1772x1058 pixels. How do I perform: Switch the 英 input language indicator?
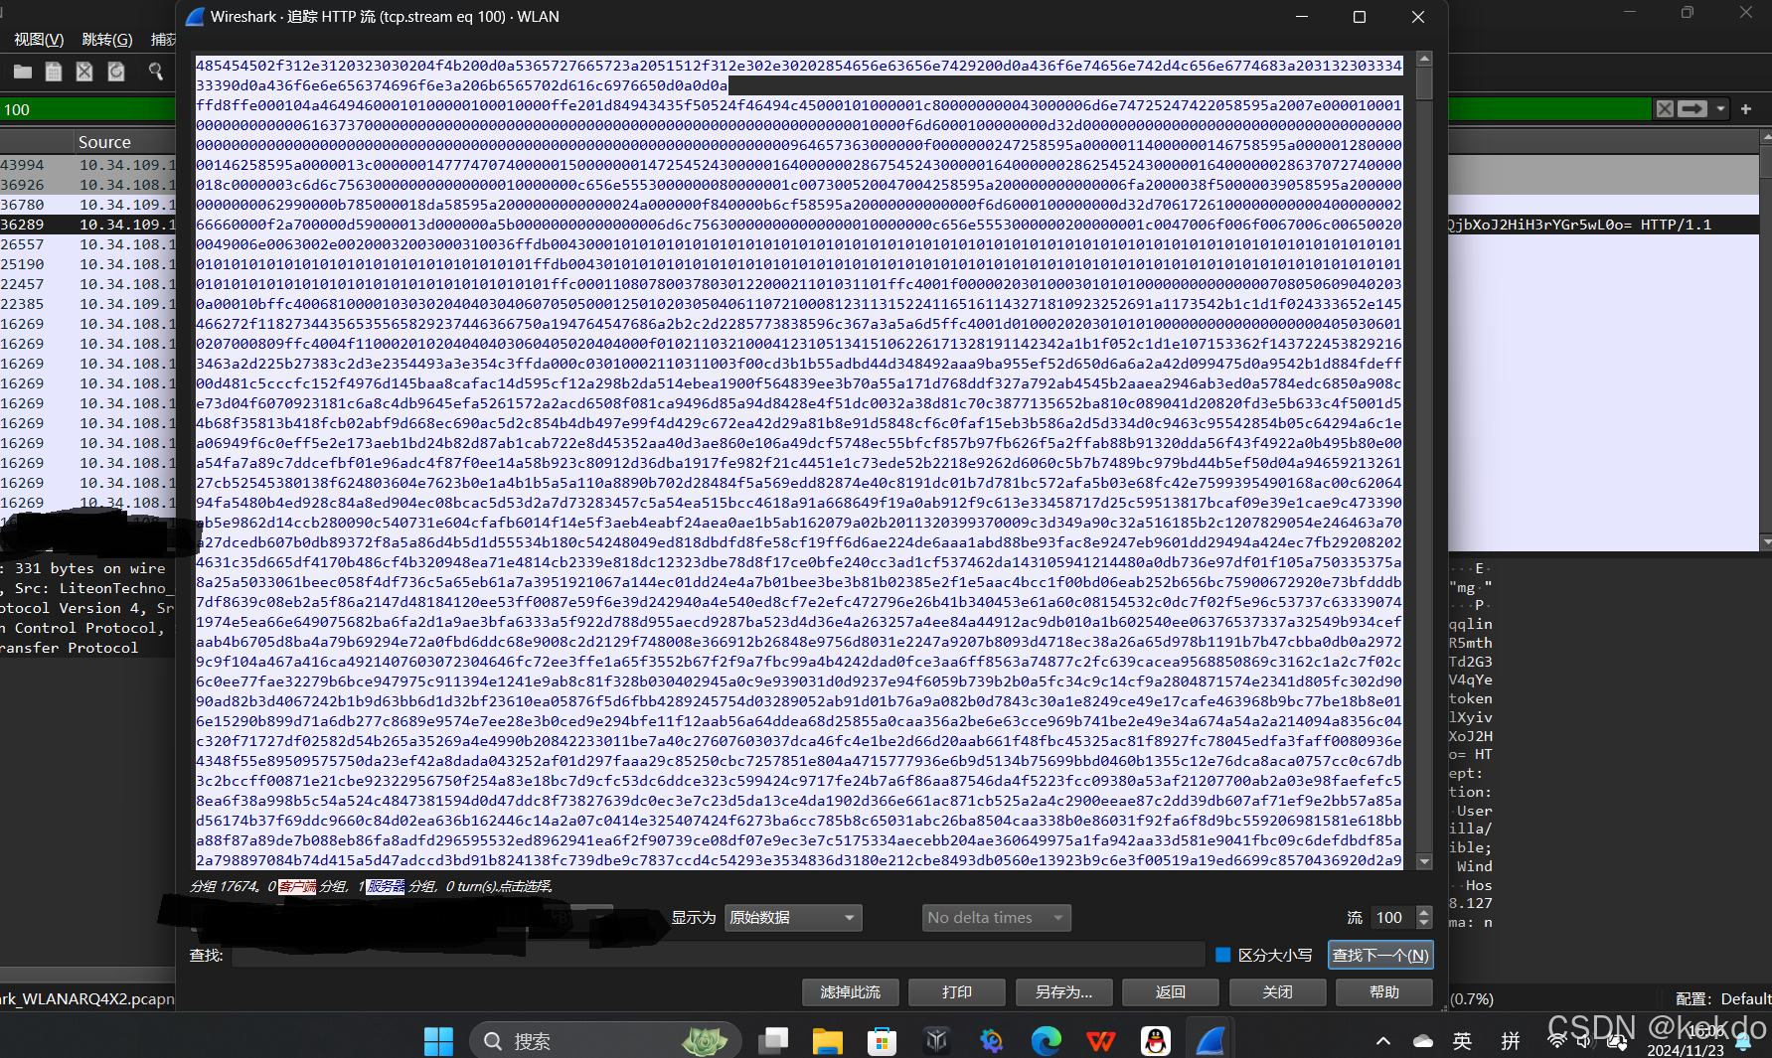(x=1462, y=1041)
